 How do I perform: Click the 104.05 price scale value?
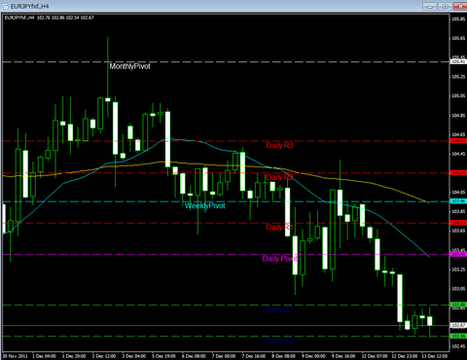pos(458,193)
